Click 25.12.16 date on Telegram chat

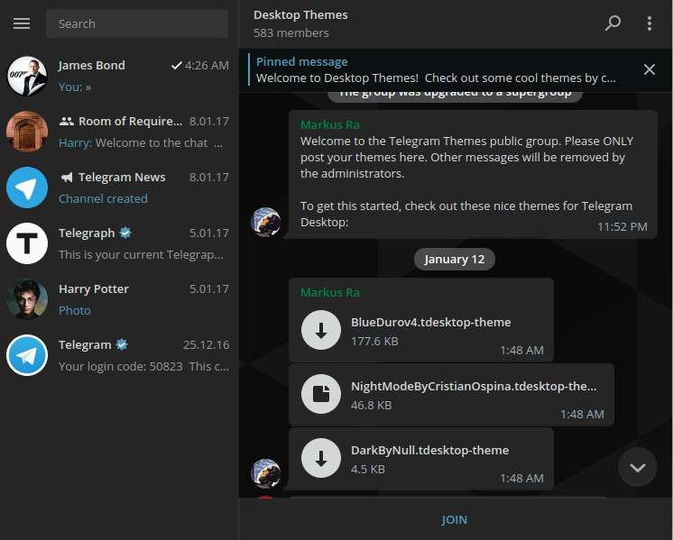[207, 345]
